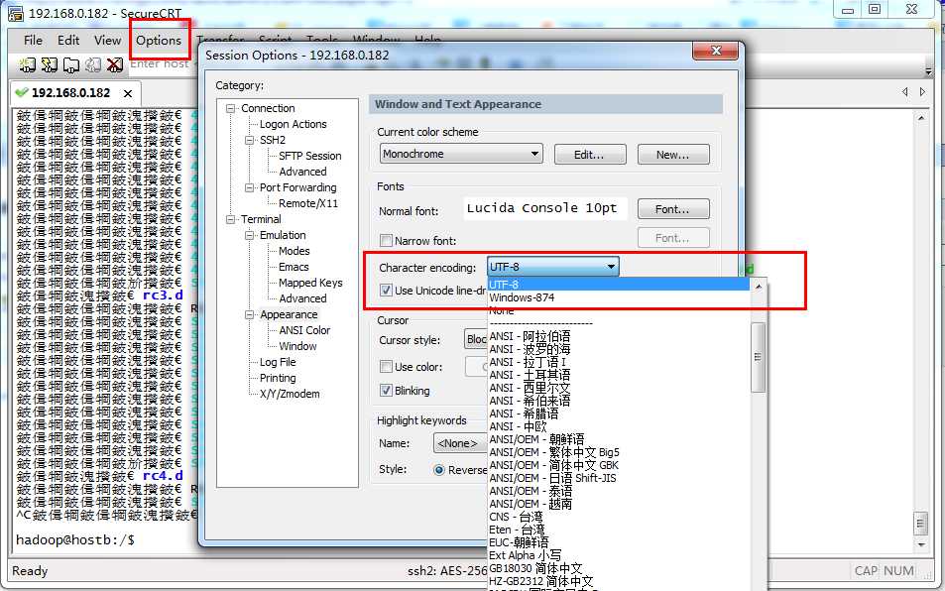Select Remote/X11 tree item
945x591 pixels.
click(x=308, y=203)
